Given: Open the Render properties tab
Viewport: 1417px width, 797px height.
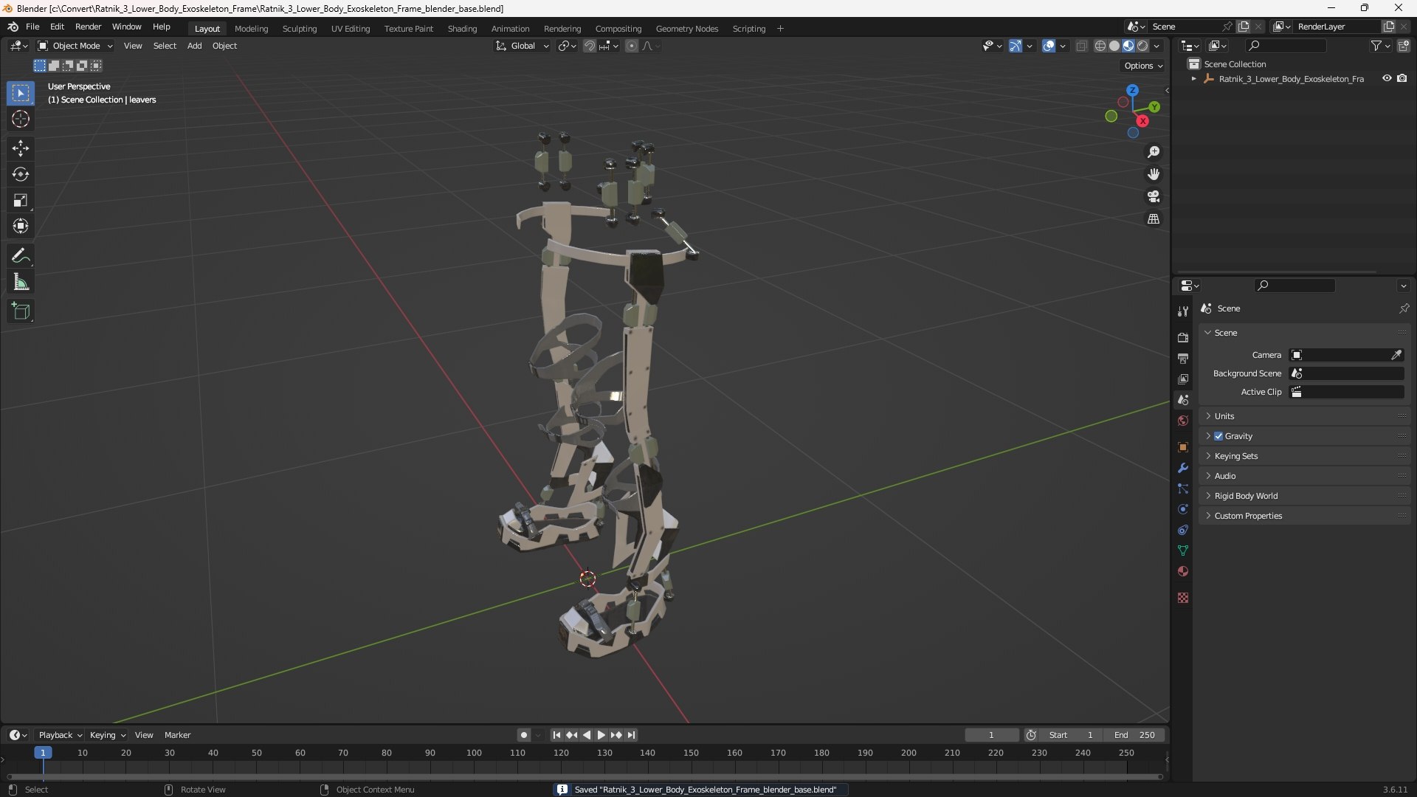Looking at the screenshot, I should point(1183,337).
